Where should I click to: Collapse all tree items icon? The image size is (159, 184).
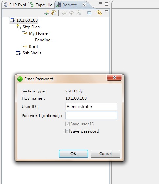click(x=89, y=13)
